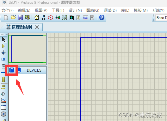This screenshot has height=121, width=167.
Task: Open Schematic Capture from toolbar icon
Action: (x=44, y=17)
